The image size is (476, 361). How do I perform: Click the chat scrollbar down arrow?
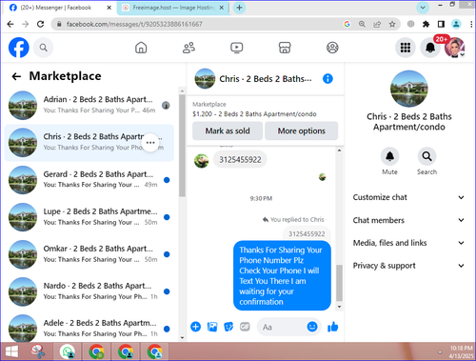click(339, 307)
